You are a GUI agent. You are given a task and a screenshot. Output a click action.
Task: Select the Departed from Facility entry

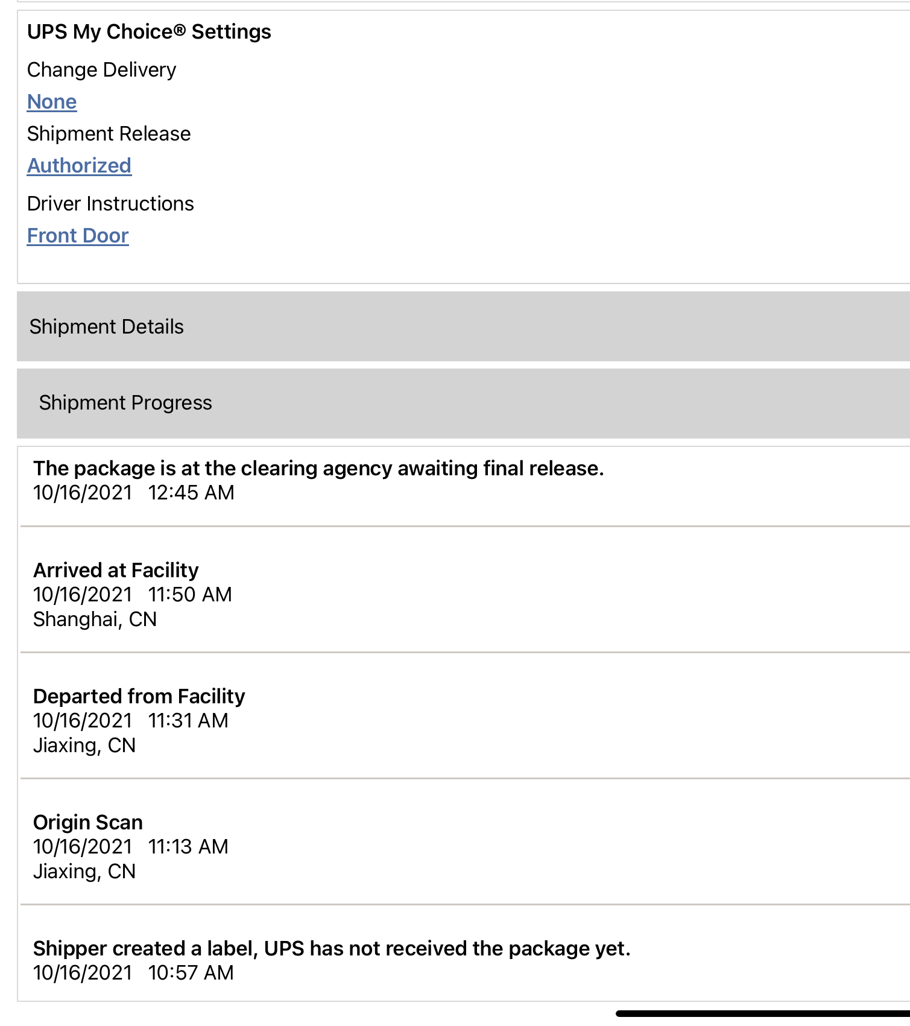[139, 697]
